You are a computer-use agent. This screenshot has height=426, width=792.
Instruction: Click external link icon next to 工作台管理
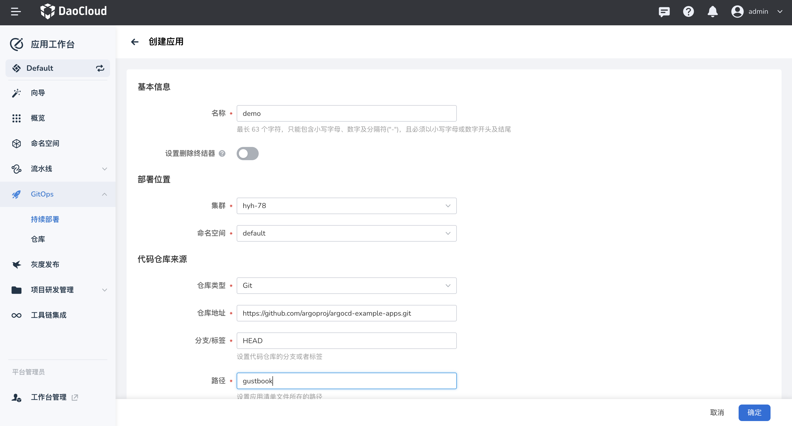point(75,397)
